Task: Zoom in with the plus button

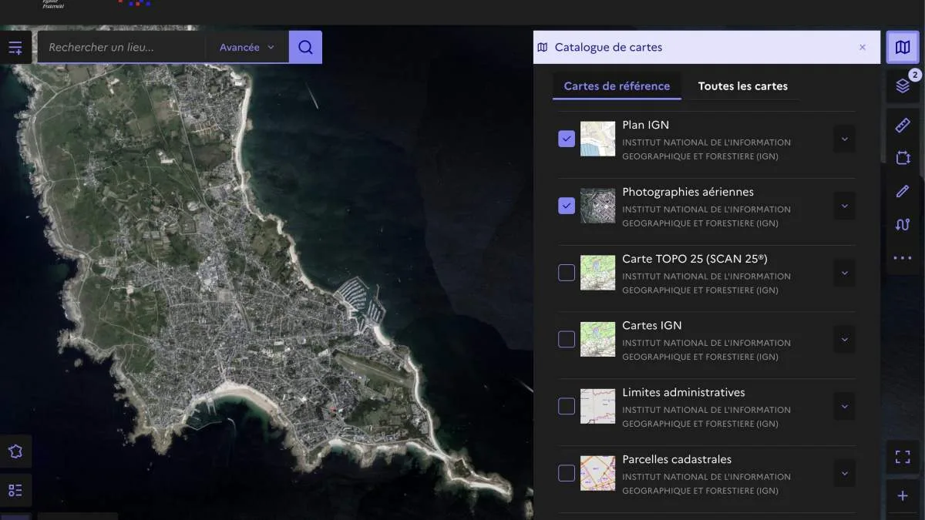Action: [x=903, y=496]
